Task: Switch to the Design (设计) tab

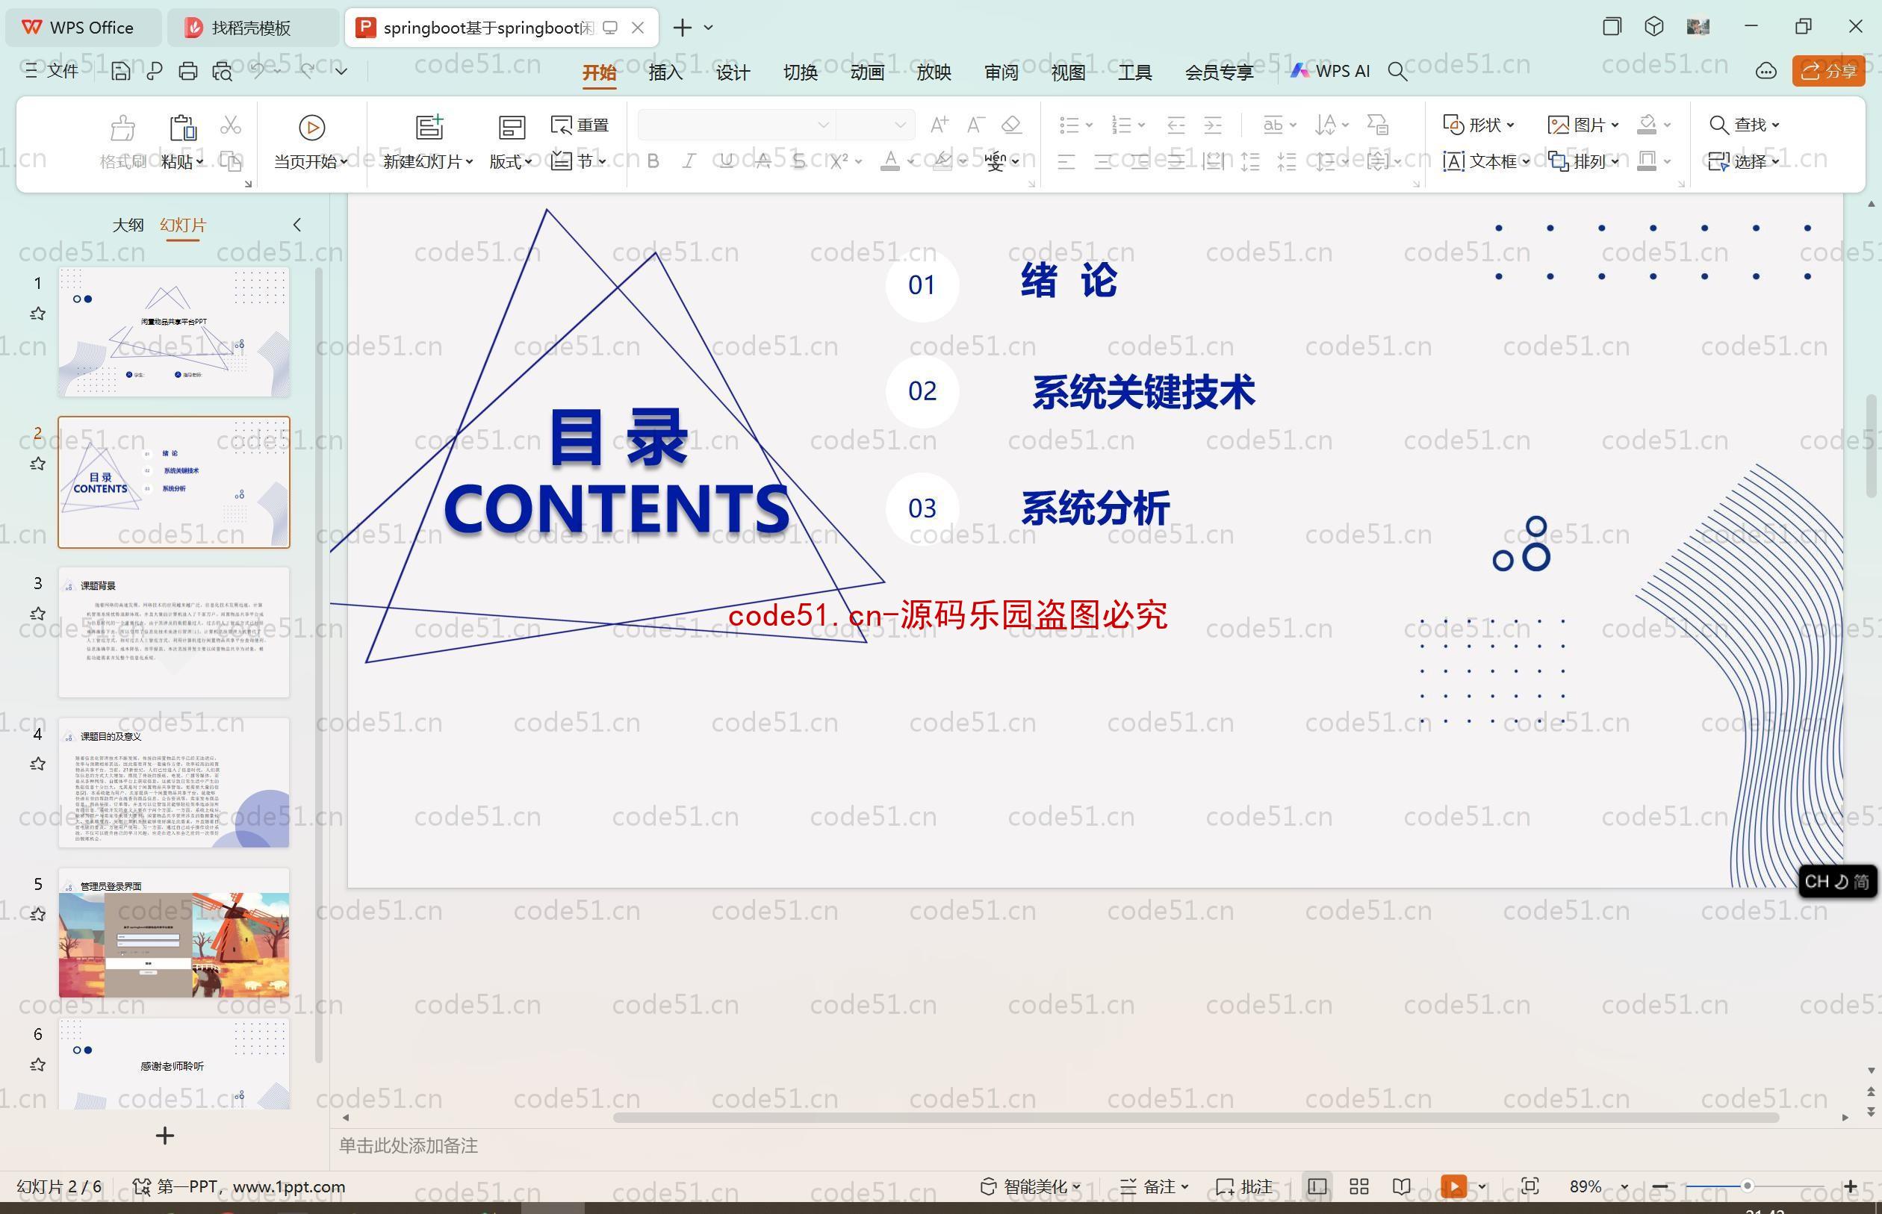Action: [733, 72]
